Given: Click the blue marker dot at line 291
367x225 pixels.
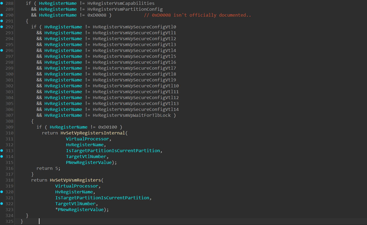Looking at the screenshot, I should (x=2, y=21).
